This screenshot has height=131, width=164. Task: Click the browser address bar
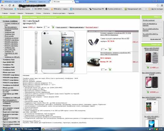coord(86,5)
